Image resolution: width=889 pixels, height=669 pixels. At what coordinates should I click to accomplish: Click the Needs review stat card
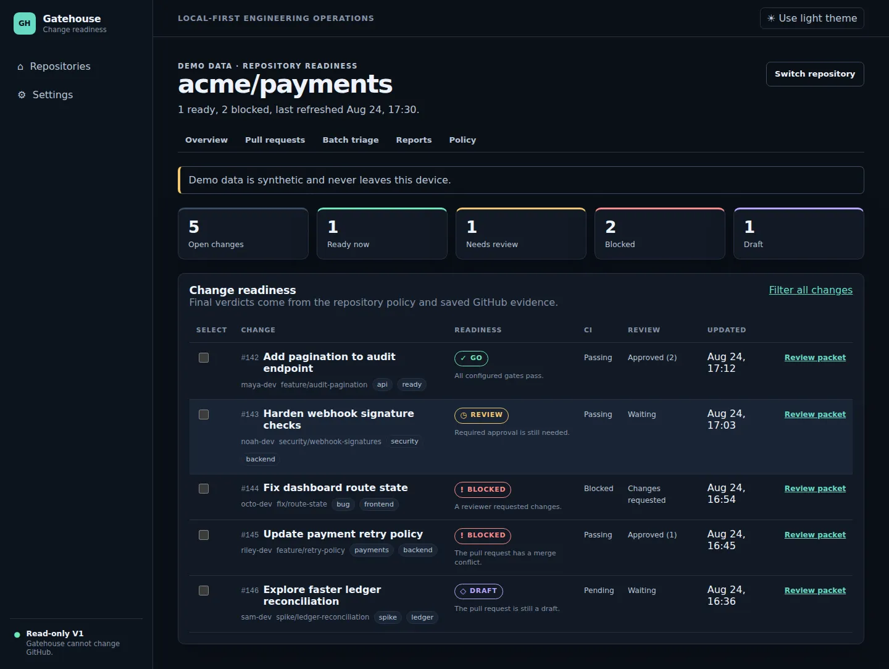tap(521, 234)
